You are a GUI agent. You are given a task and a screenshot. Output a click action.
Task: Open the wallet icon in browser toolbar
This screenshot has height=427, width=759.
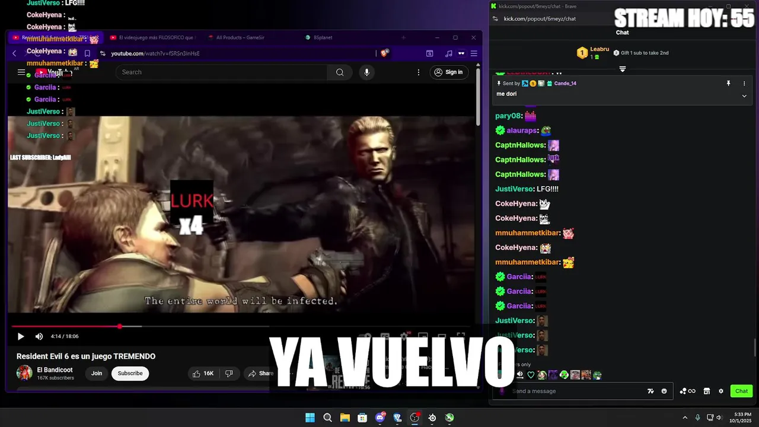(429, 53)
